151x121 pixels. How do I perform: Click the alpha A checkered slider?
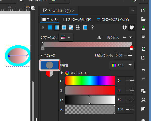tap(90, 109)
